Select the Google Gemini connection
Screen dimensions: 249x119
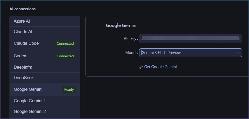45,89
